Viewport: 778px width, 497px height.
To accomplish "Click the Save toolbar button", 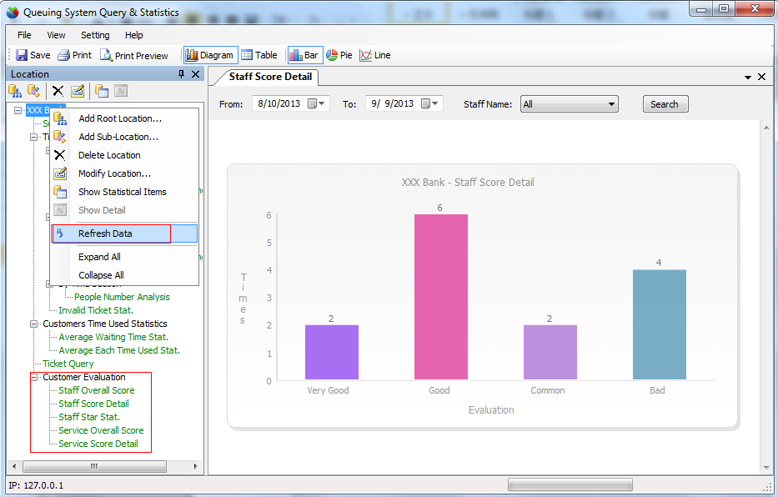I will click(x=33, y=55).
